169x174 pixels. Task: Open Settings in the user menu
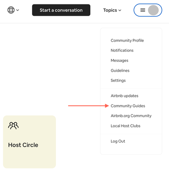(x=118, y=80)
